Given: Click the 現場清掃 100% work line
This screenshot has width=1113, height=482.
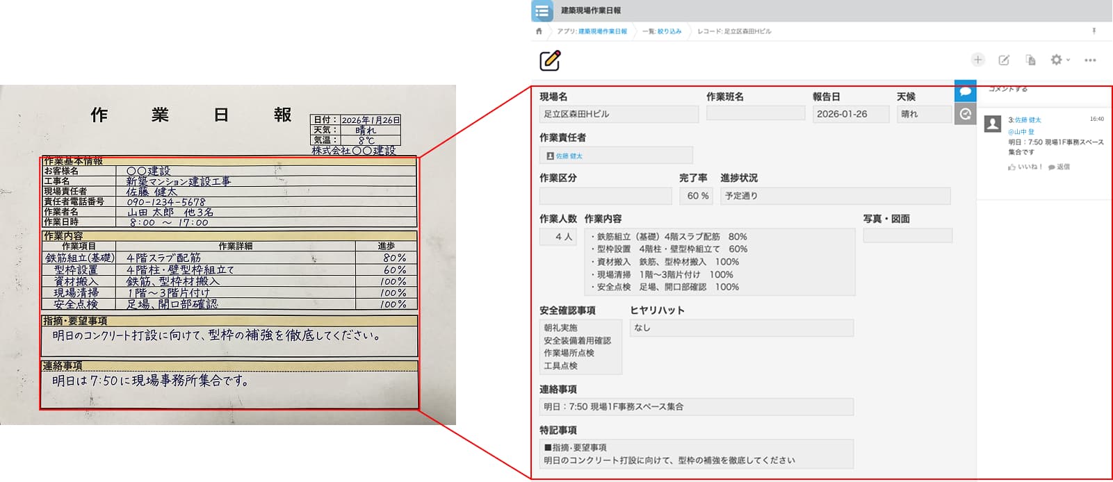Looking at the screenshot, I should [662, 274].
